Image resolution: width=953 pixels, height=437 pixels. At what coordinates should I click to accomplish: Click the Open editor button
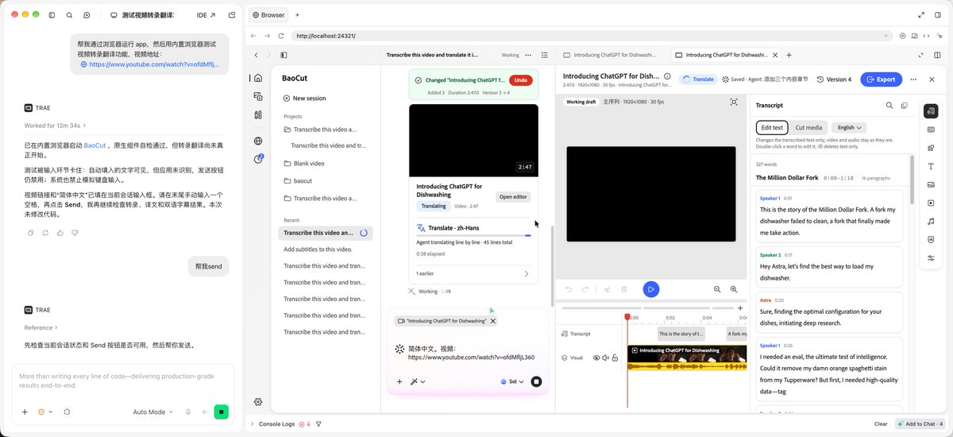(513, 196)
